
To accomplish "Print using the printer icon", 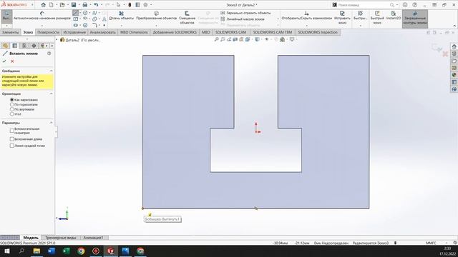I will [84, 5].
